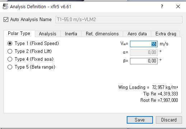The width and height of the screenshot is (186, 129).
Task: Click the dialog title Analysis Definition text
Action: [x=28, y=7]
